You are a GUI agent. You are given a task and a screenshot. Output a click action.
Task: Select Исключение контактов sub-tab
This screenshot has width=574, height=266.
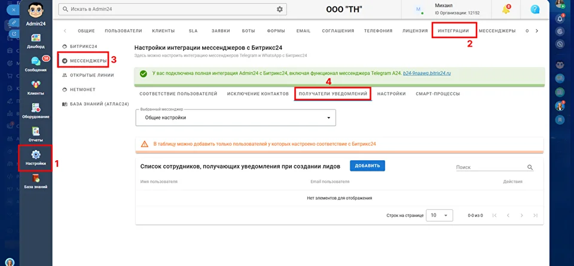(258, 94)
